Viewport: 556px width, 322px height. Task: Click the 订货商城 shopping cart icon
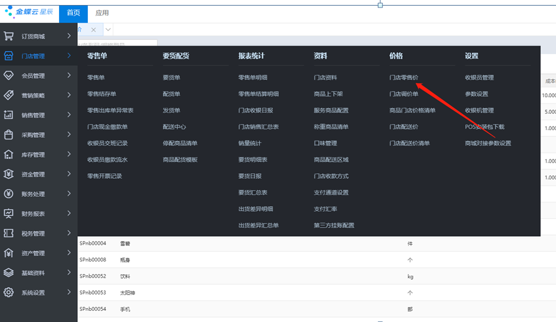9,36
